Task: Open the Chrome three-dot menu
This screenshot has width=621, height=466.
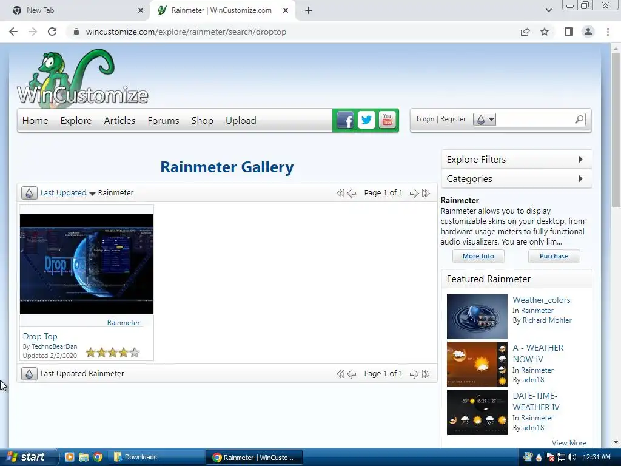Action: coord(608,32)
